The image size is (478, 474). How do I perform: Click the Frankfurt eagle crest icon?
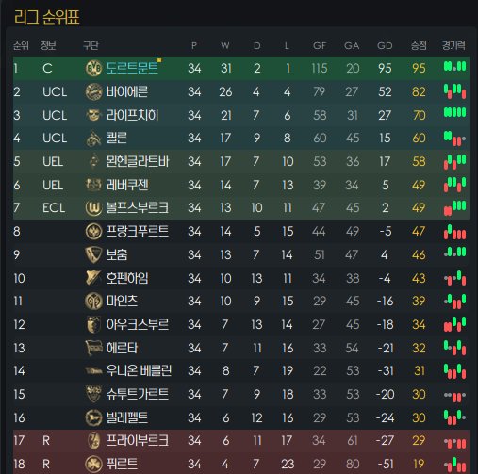click(93, 231)
